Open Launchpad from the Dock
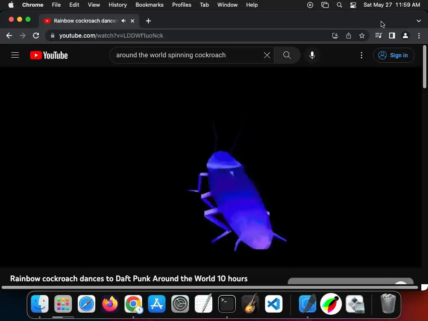Image resolution: width=428 pixels, height=321 pixels. click(x=63, y=304)
